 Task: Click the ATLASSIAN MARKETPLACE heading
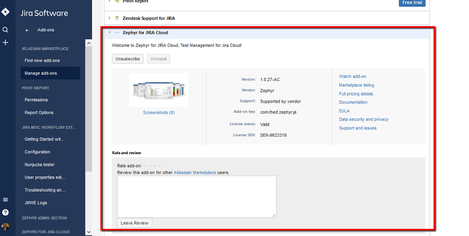(45, 49)
